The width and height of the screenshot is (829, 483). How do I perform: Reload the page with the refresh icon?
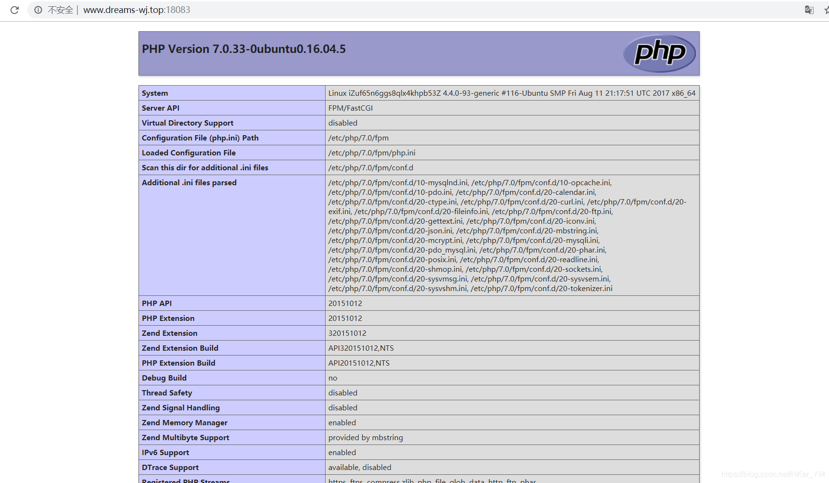[14, 10]
